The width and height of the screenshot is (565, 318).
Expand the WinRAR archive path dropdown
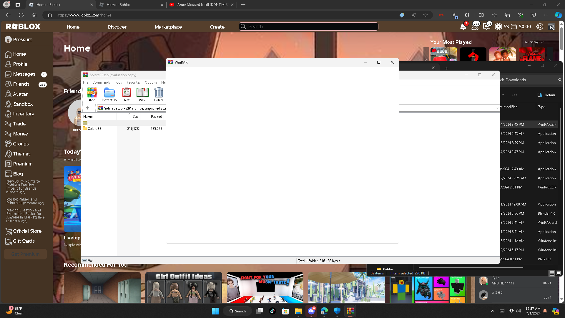click(497, 108)
